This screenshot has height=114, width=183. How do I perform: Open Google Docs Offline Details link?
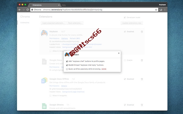pyautogui.click(x=64, y=86)
